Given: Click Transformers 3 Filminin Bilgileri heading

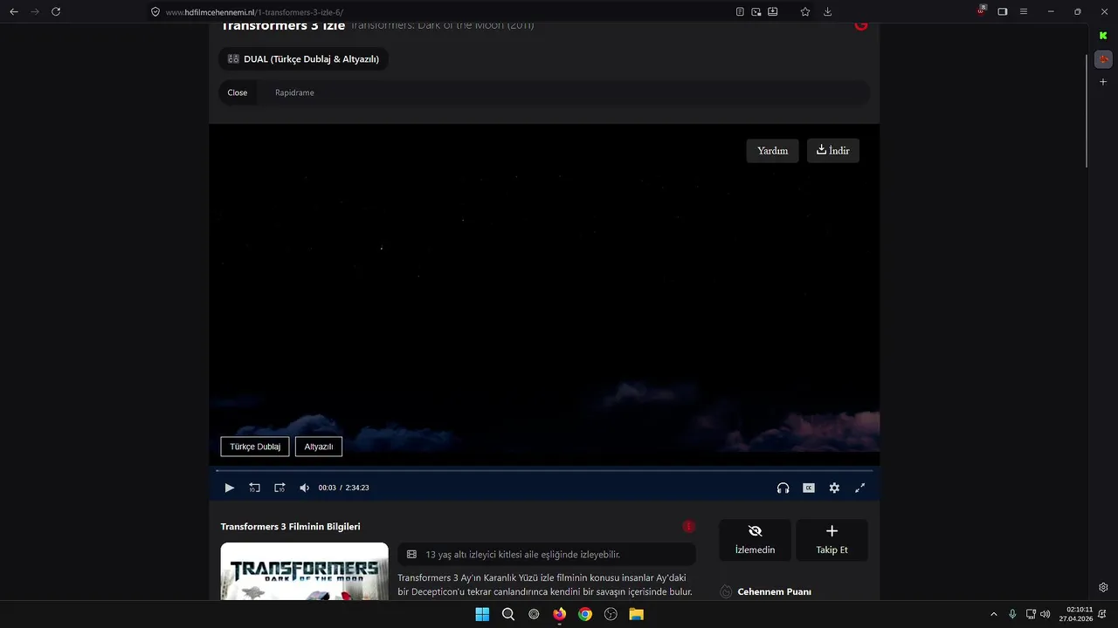Looking at the screenshot, I should (x=290, y=527).
